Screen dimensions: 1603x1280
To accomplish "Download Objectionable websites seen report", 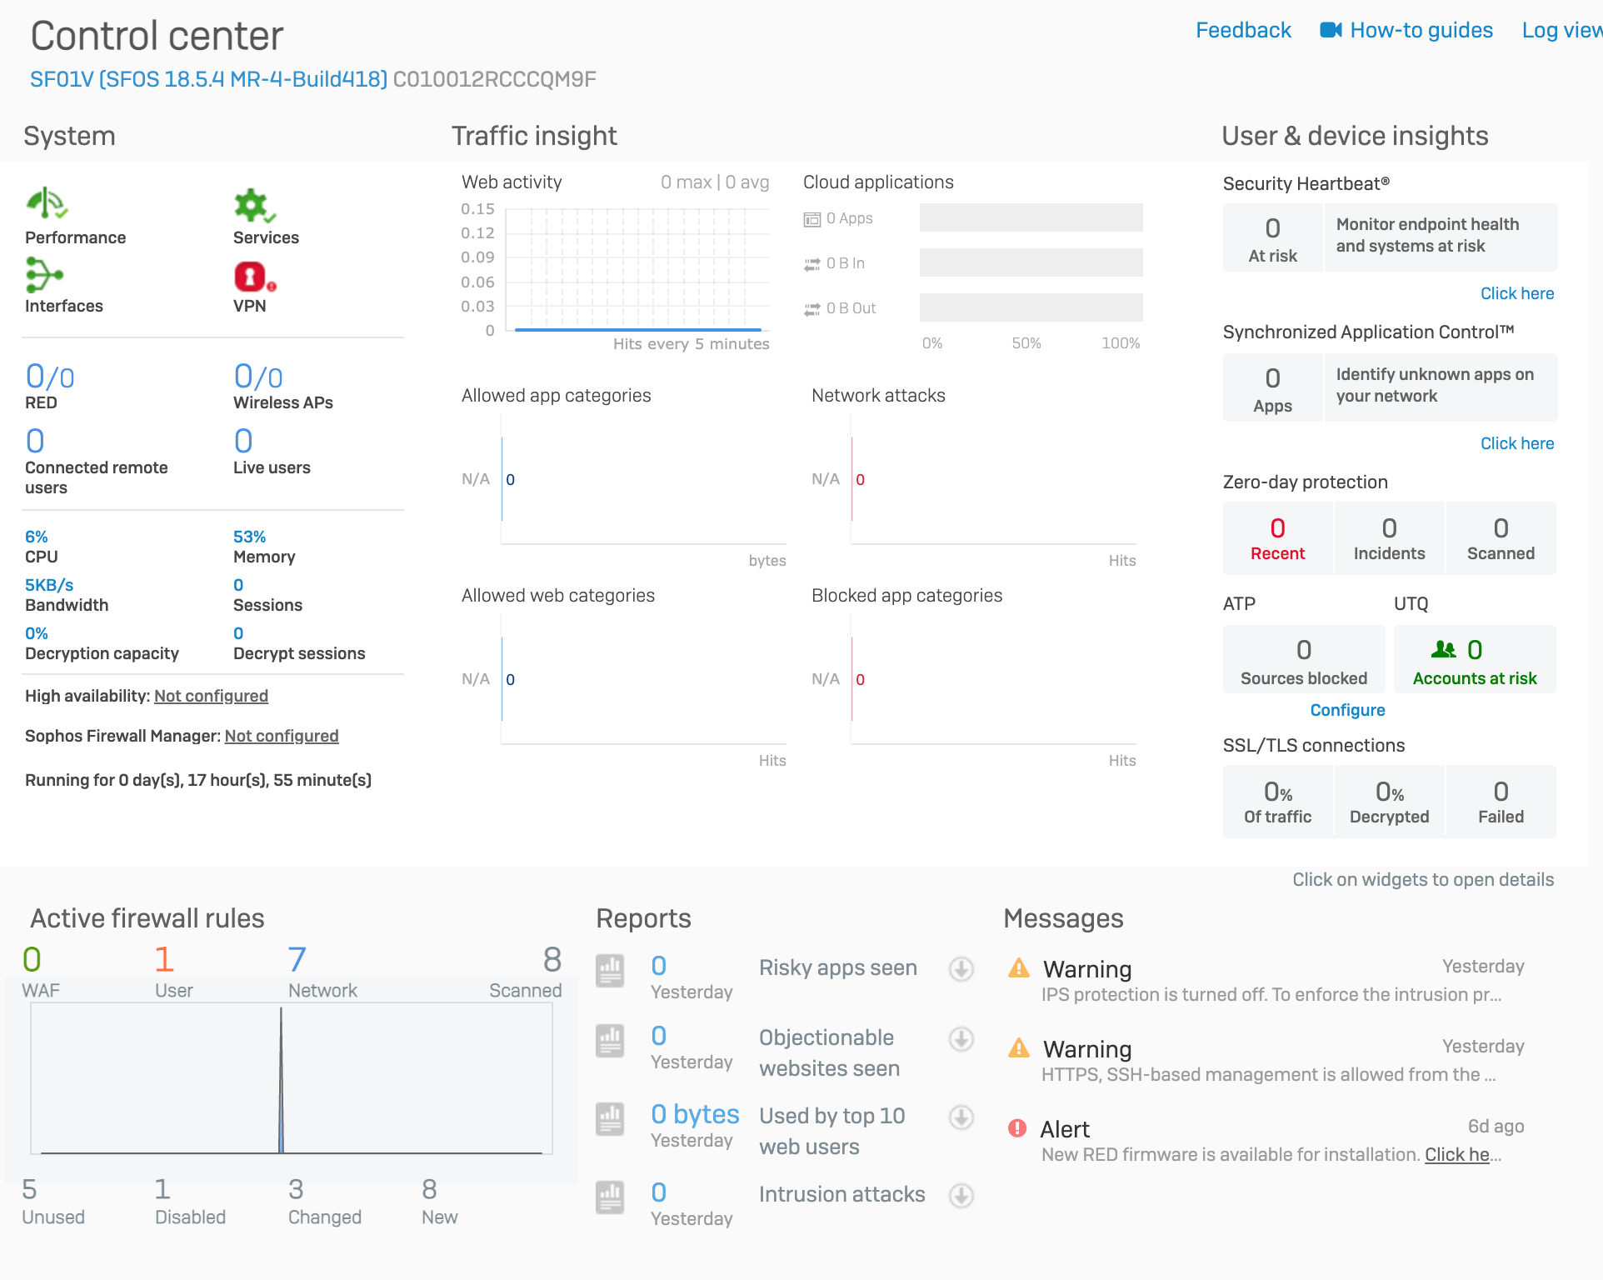I will (x=961, y=1039).
